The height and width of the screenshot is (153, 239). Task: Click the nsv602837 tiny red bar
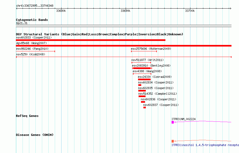coord(145,108)
